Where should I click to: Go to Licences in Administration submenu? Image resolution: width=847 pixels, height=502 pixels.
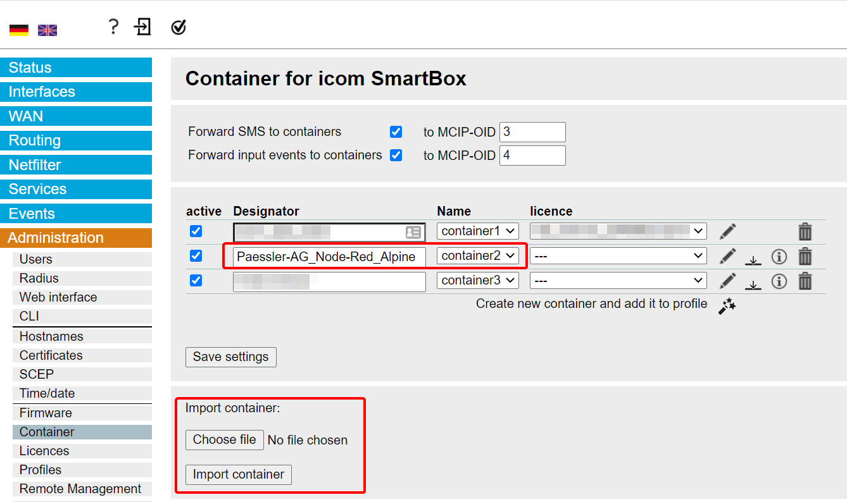coord(44,451)
